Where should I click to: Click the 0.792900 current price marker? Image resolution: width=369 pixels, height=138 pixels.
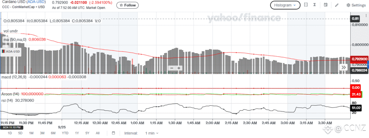[x=359, y=59]
